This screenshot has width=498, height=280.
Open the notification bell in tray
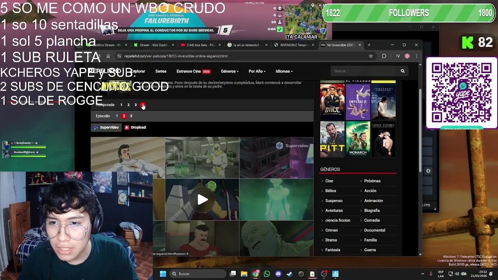point(491,274)
